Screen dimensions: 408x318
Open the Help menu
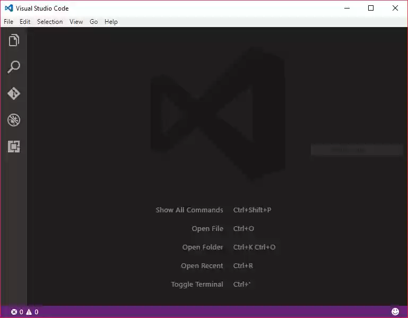tap(111, 22)
